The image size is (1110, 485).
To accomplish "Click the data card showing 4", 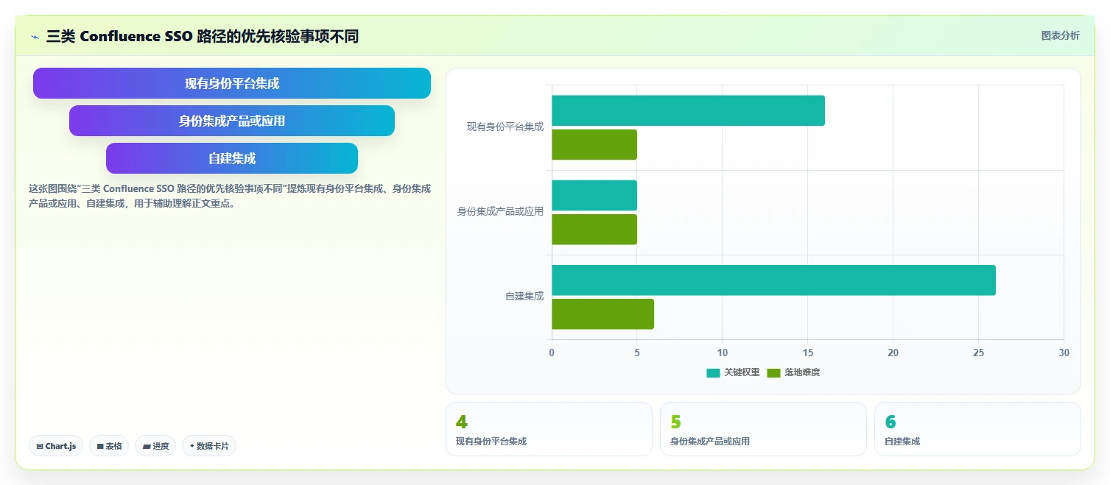I will click(x=549, y=429).
